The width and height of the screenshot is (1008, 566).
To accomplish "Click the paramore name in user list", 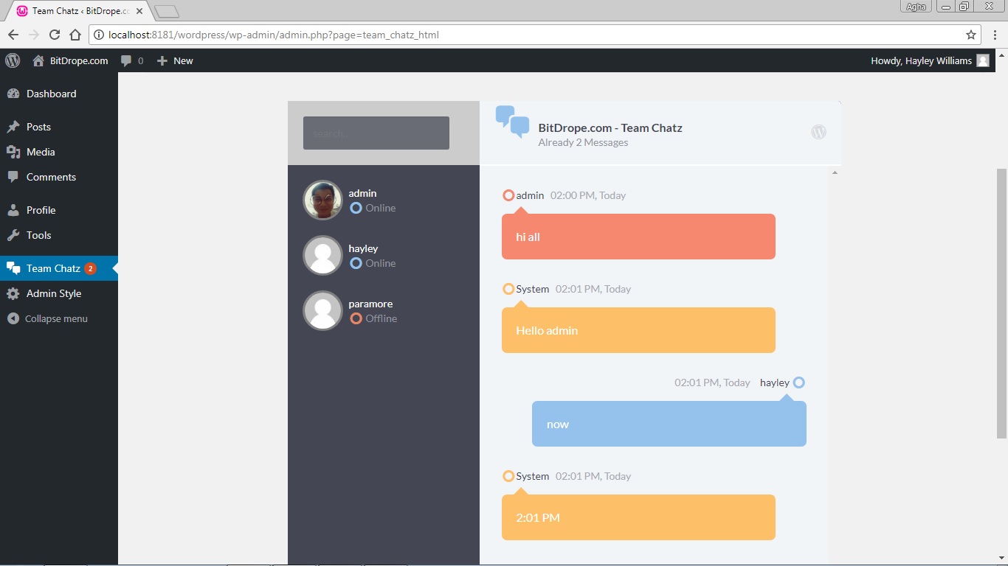I will click(x=370, y=304).
